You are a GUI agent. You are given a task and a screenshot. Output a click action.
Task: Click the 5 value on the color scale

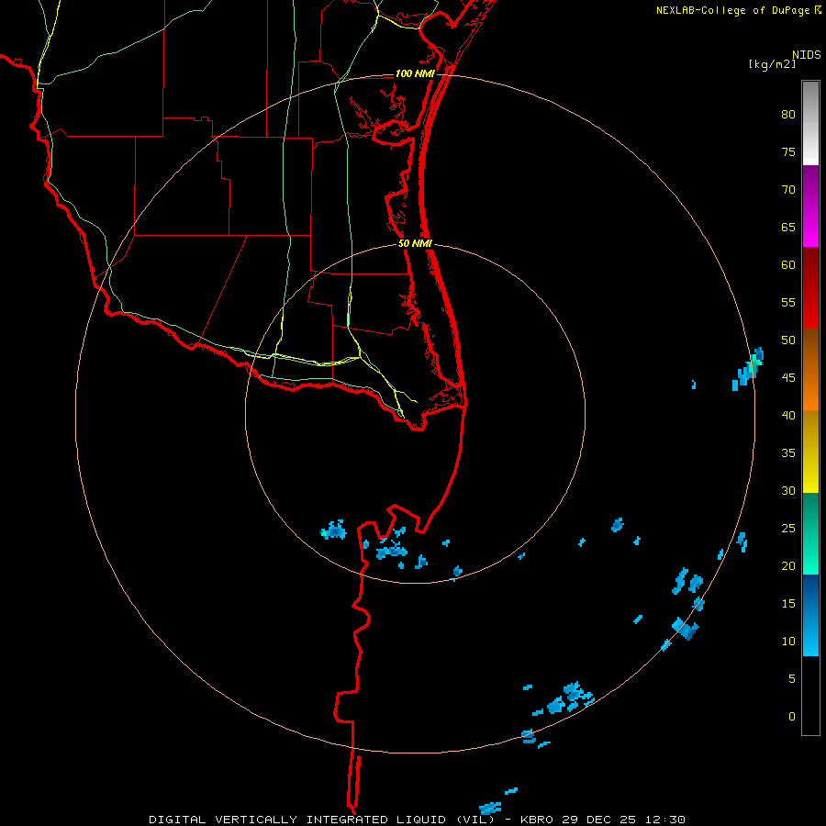click(x=792, y=679)
